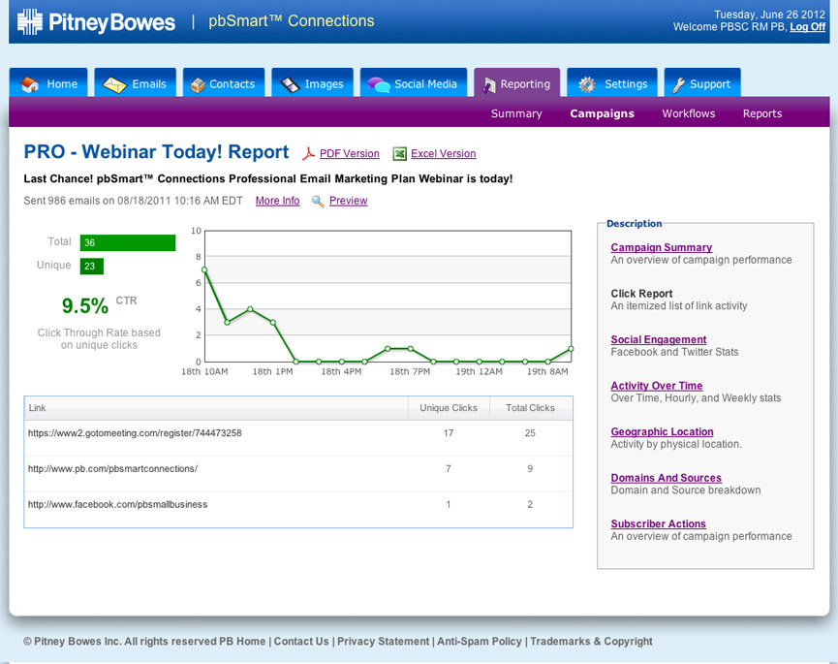Click the More Info link

point(277,201)
